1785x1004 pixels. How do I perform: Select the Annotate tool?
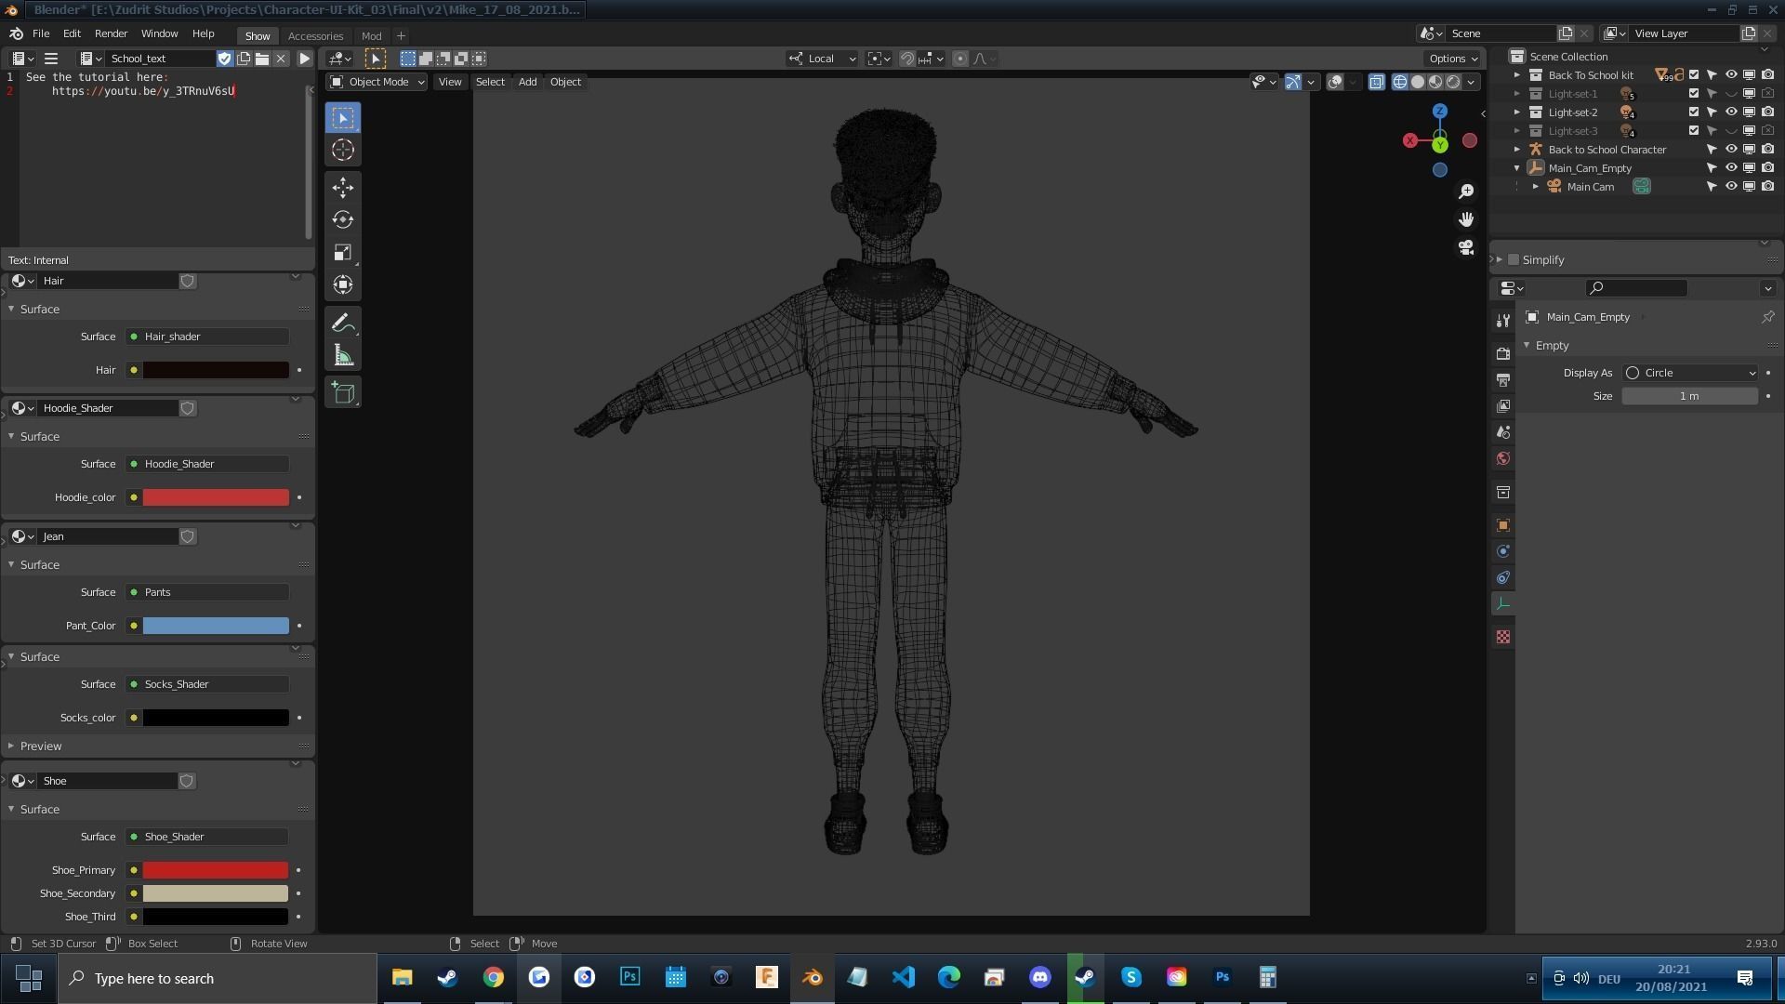(343, 324)
